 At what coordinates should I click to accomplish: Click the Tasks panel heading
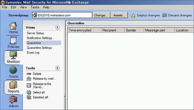tap(30, 68)
